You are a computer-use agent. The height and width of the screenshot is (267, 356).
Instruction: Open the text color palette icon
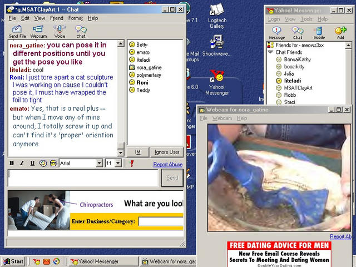point(43,163)
